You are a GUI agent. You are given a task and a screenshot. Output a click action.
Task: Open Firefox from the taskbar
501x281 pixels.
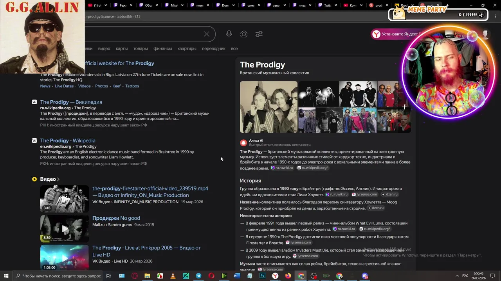coord(288,276)
